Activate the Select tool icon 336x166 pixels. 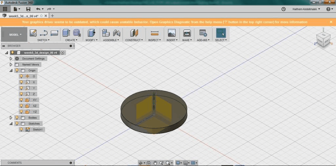(x=221, y=33)
